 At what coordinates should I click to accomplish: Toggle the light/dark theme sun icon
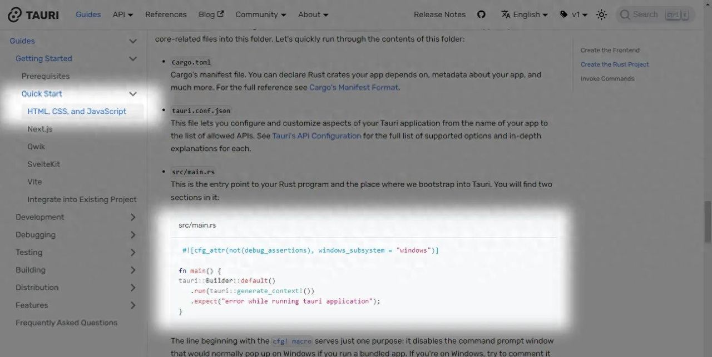click(x=601, y=15)
